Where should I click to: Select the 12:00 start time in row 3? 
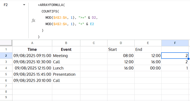(x=121, y=62)
